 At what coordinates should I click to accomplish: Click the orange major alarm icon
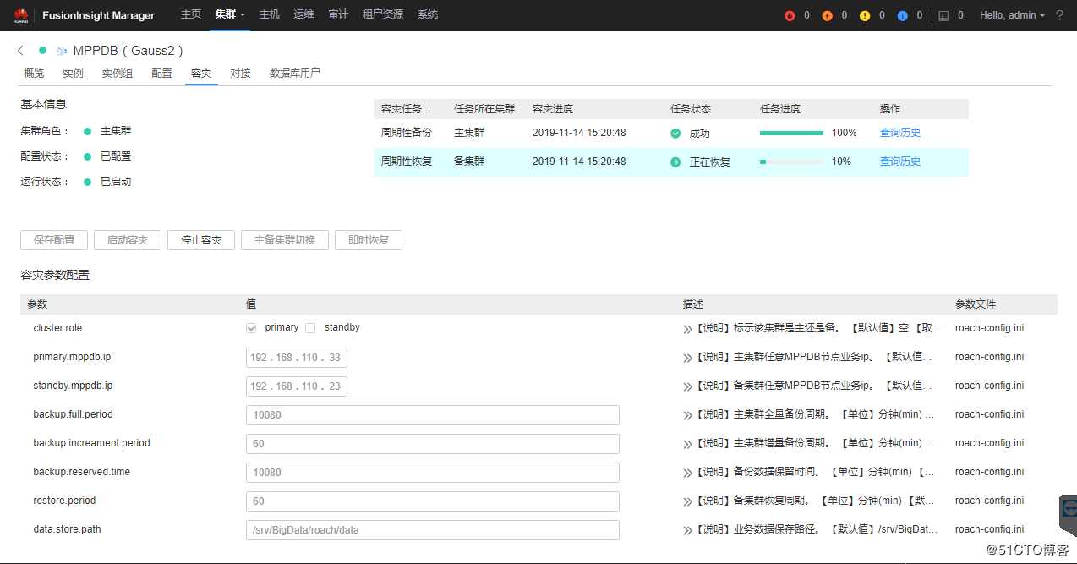click(x=827, y=15)
